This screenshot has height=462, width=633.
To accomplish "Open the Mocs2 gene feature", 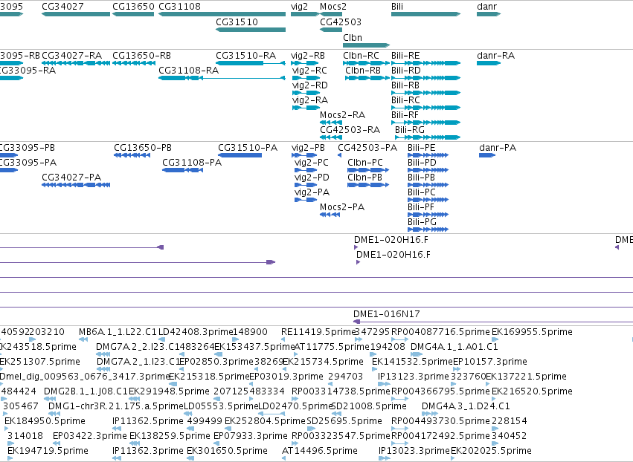I will coord(331,14).
